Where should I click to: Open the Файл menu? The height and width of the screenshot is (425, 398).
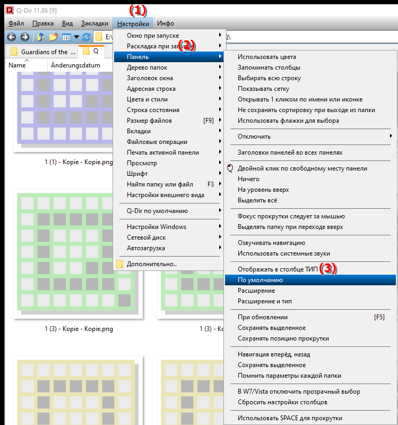click(x=16, y=23)
